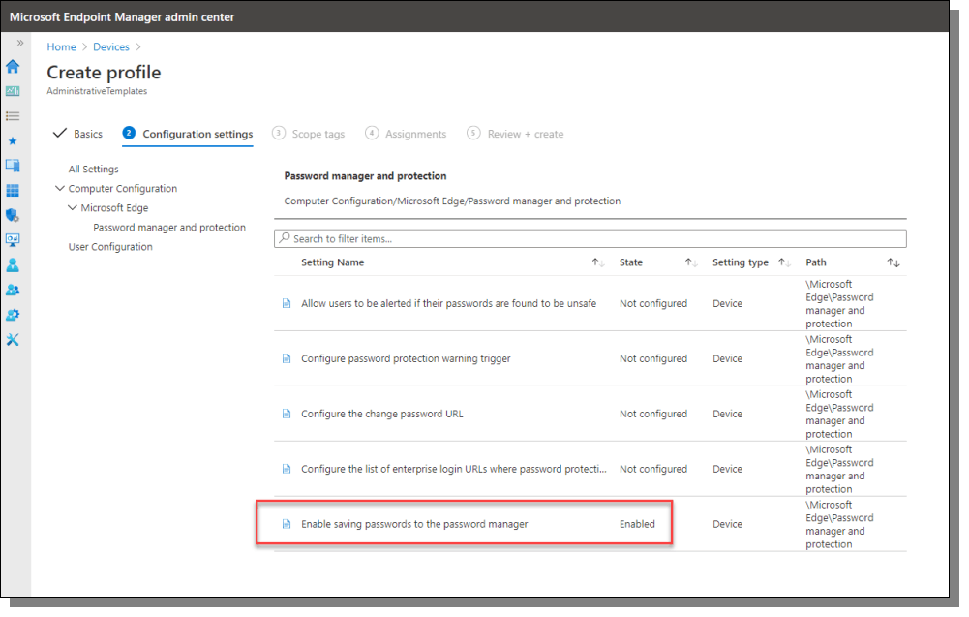Open 'Configure the change password URL' setting
This screenshot has width=969, height=617.
(x=382, y=414)
